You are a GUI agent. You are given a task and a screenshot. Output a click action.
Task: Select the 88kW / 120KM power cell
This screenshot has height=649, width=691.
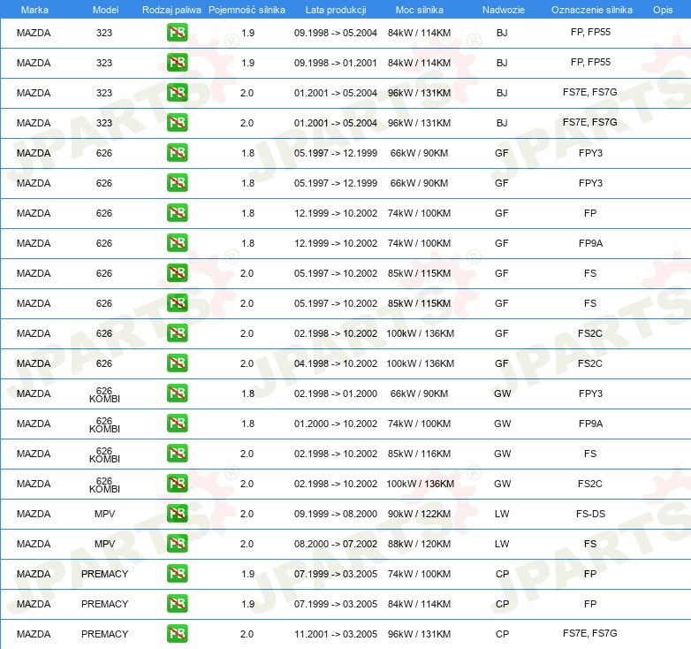click(419, 544)
